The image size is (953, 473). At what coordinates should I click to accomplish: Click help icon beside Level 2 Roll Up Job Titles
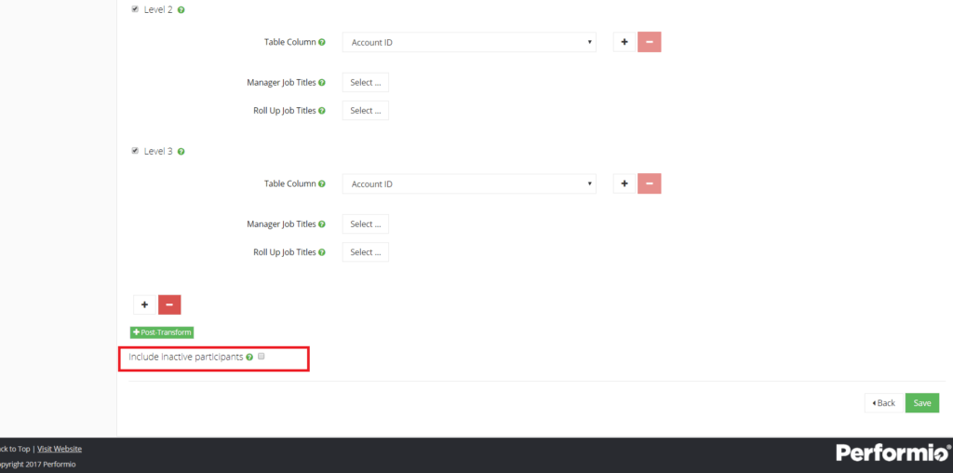click(322, 110)
